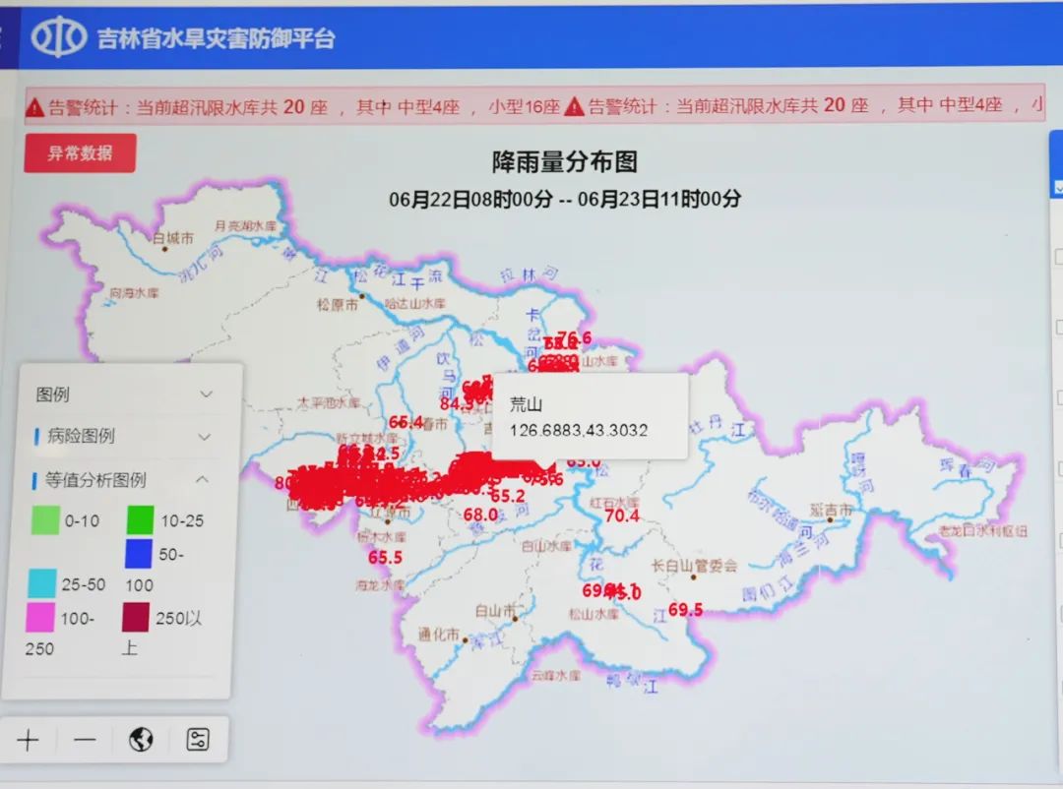Select the 延吉市 city marker
The image size is (1063, 789).
click(x=830, y=520)
